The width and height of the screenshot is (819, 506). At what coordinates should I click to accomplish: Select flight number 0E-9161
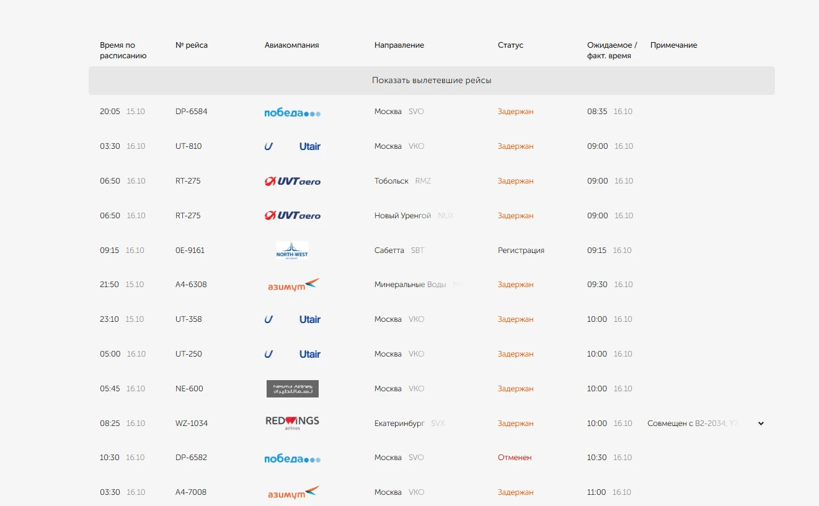(x=190, y=251)
